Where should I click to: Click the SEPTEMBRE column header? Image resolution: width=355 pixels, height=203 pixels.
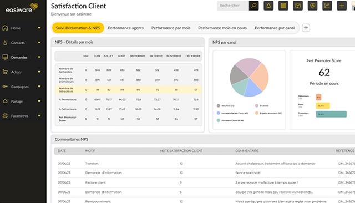point(138,56)
